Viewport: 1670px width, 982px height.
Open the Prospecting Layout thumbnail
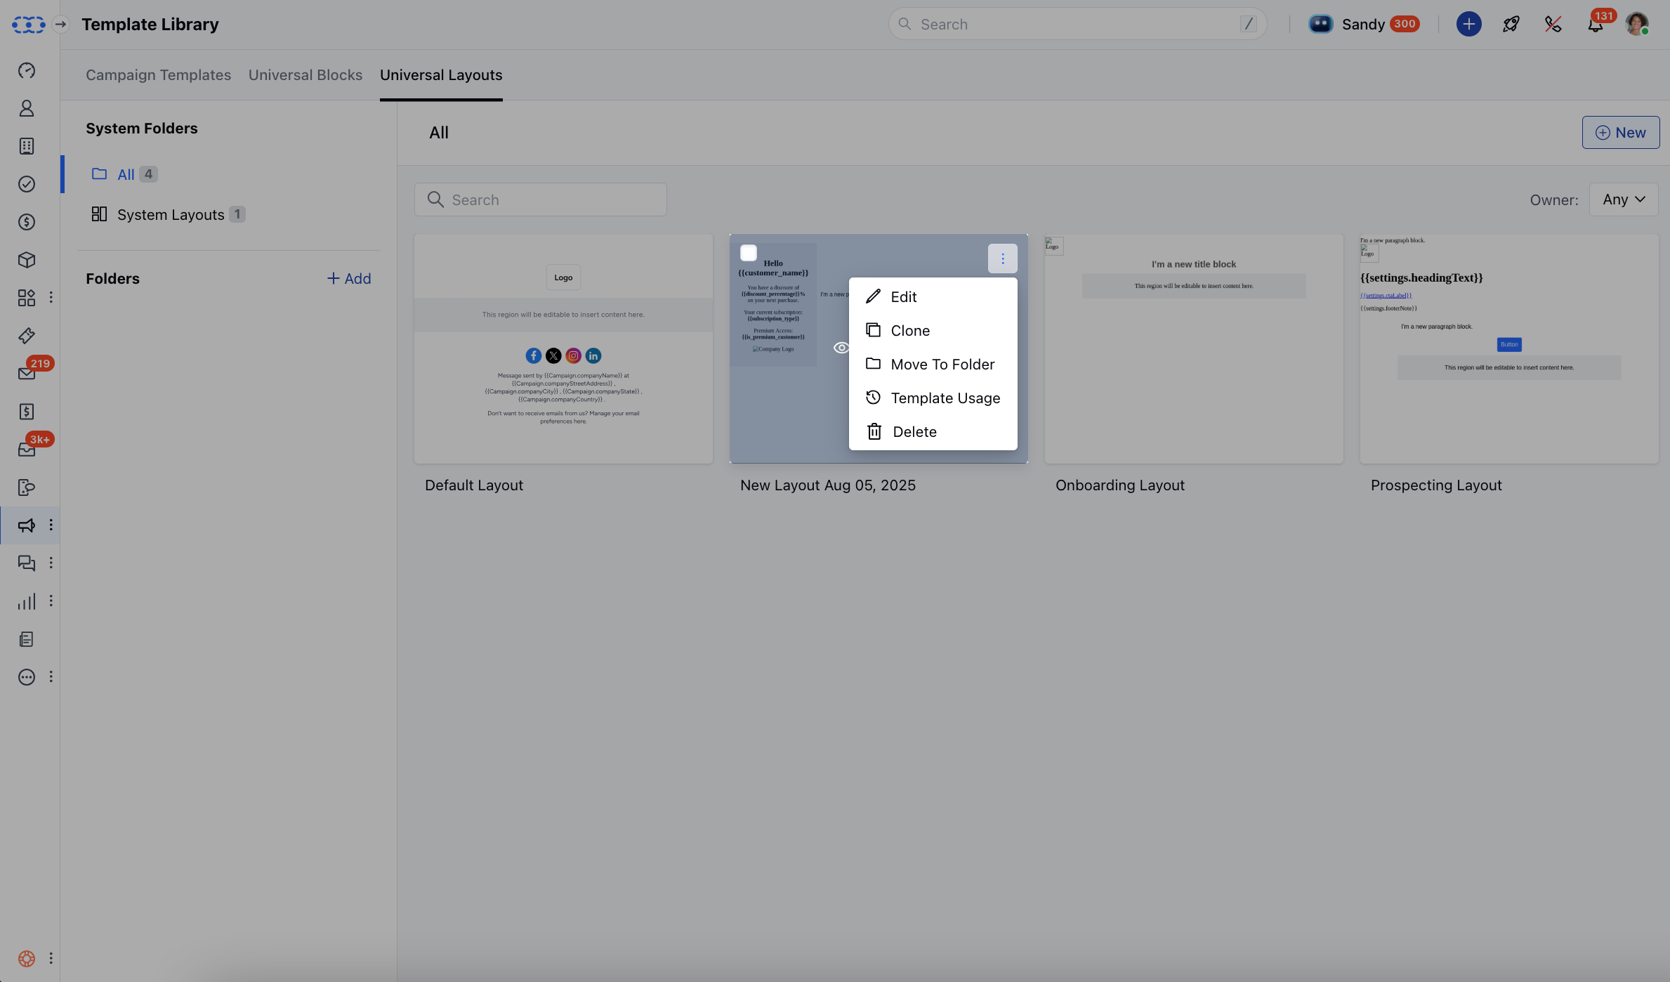tap(1508, 349)
